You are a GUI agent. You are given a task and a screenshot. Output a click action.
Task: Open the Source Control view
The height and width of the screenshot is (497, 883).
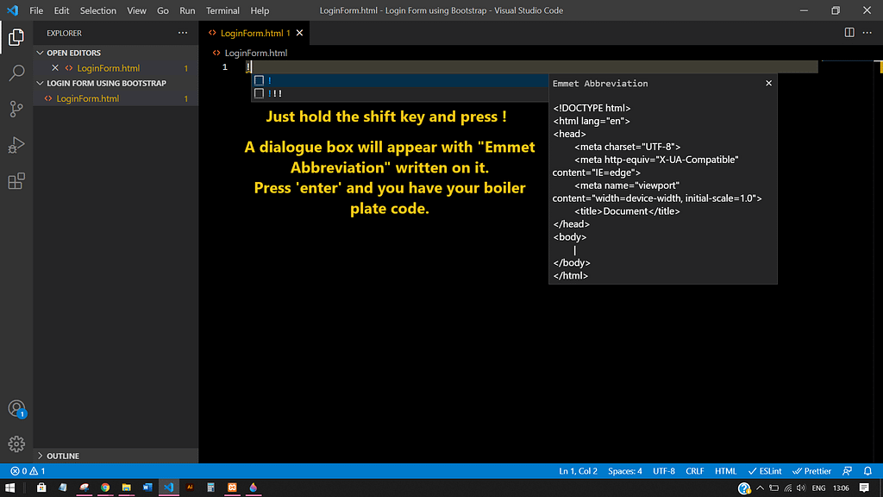click(16, 109)
